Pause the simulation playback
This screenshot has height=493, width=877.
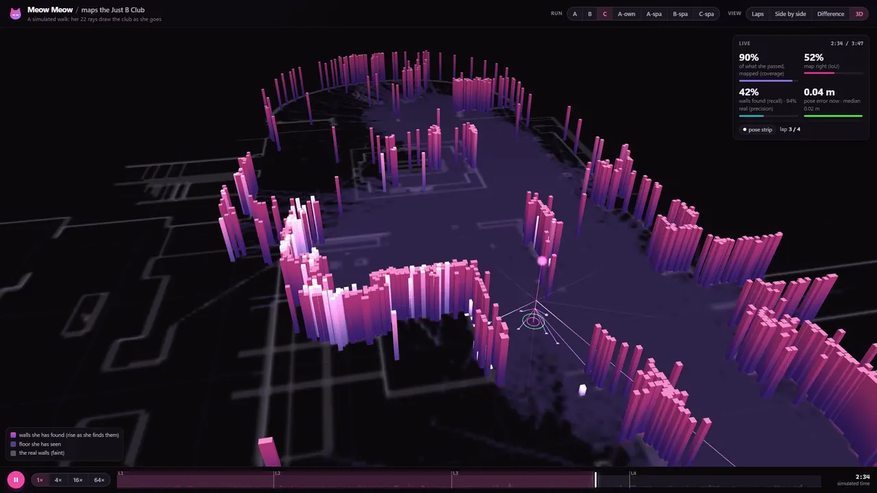[x=16, y=480]
